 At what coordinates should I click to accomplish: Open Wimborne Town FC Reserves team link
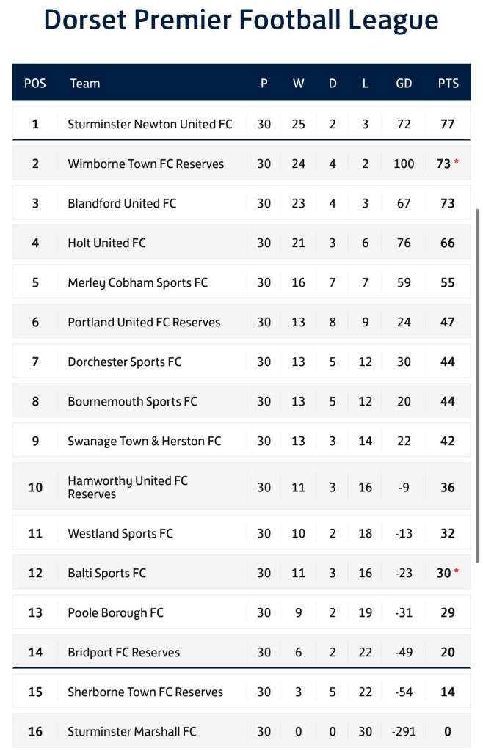click(145, 164)
